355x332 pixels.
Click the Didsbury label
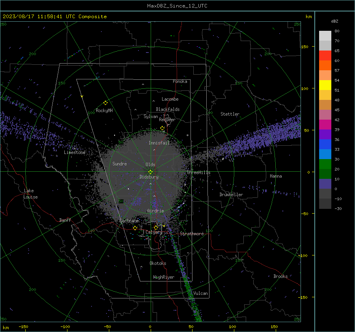149,177
